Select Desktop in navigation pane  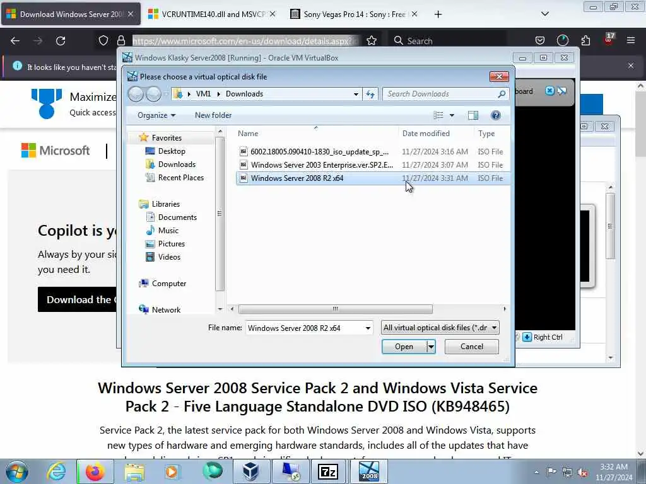(172, 151)
